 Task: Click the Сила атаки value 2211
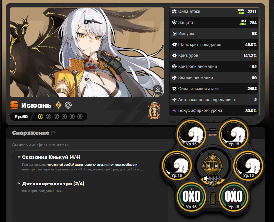[252, 12]
